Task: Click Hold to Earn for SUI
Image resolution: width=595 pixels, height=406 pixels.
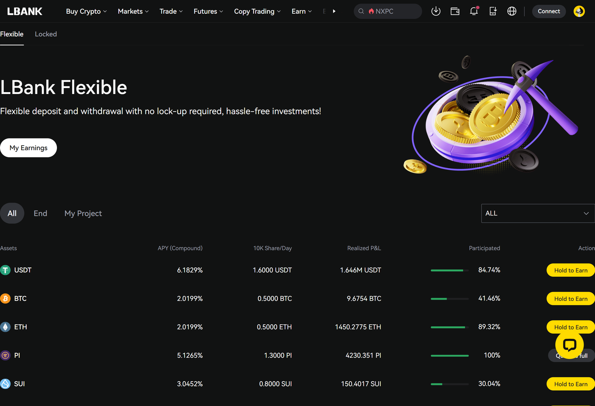Action: [570, 384]
